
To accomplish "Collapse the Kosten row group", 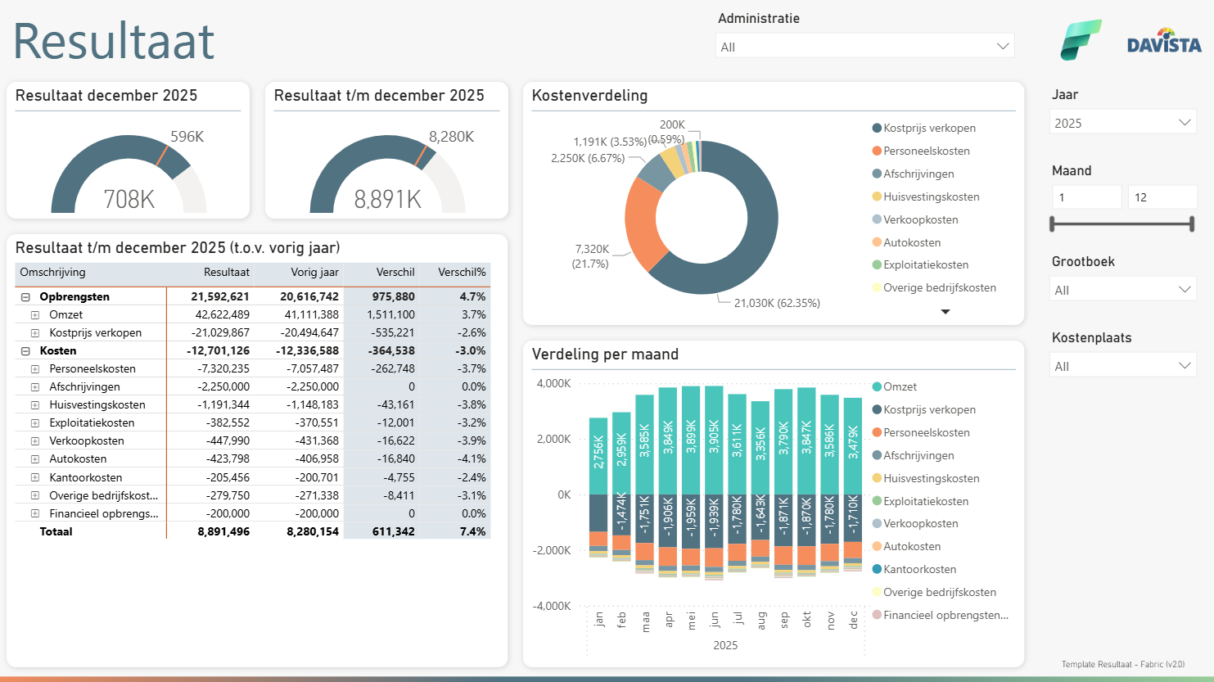I will [x=25, y=351].
